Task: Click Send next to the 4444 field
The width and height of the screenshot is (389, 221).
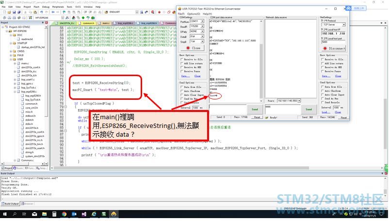Action: [308, 109]
